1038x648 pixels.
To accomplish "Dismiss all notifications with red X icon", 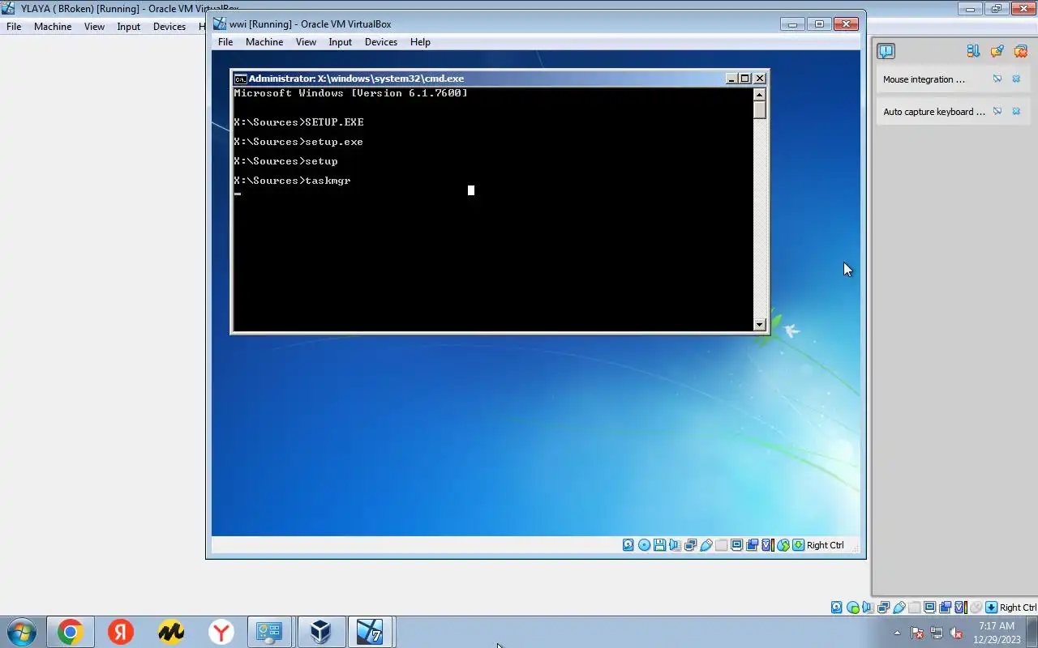I will point(1021,51).
